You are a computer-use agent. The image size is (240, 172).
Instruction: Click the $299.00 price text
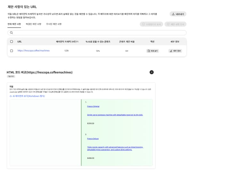pos(91,123)
